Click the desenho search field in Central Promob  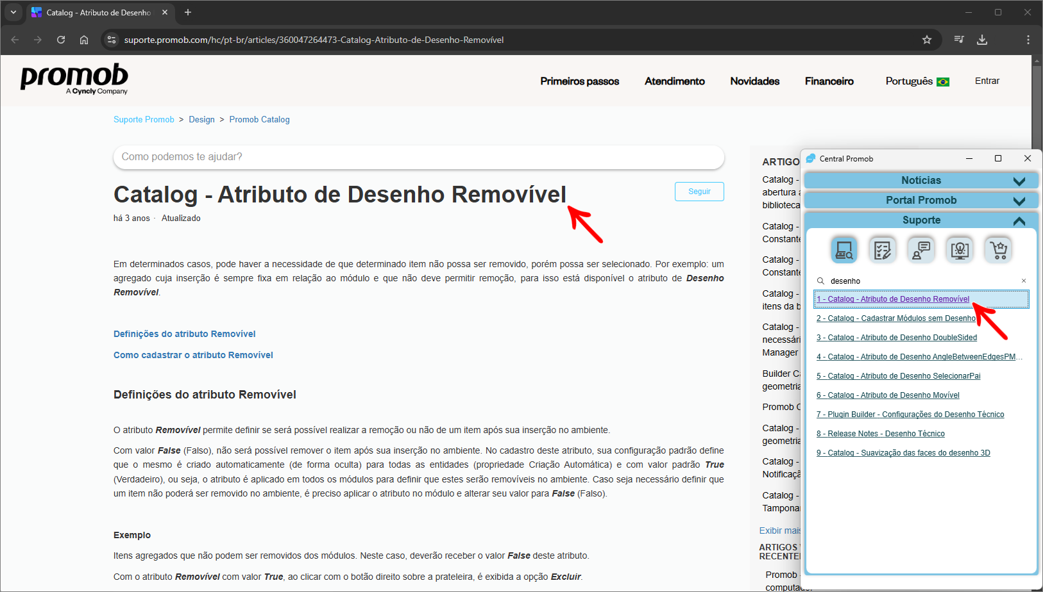click(x=921, y=281)
